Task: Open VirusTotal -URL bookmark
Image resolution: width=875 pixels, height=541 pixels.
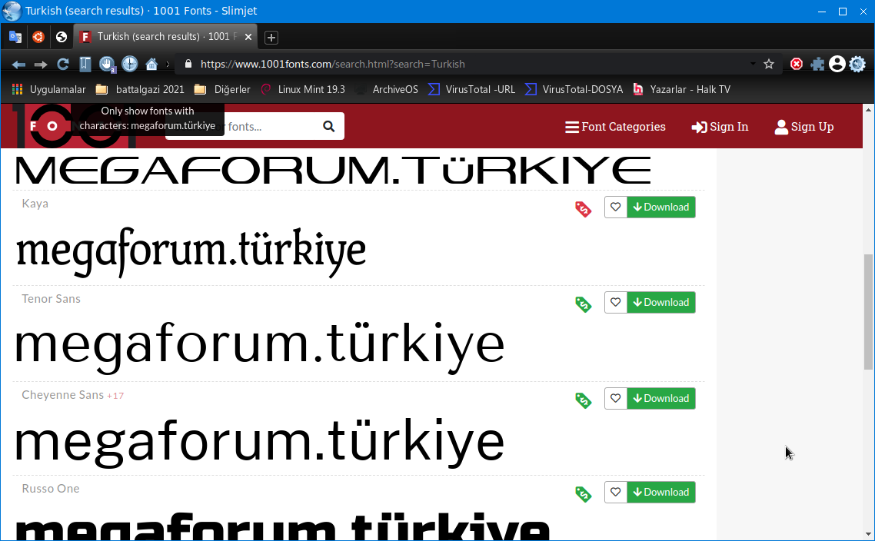Action: click(471, 89)
